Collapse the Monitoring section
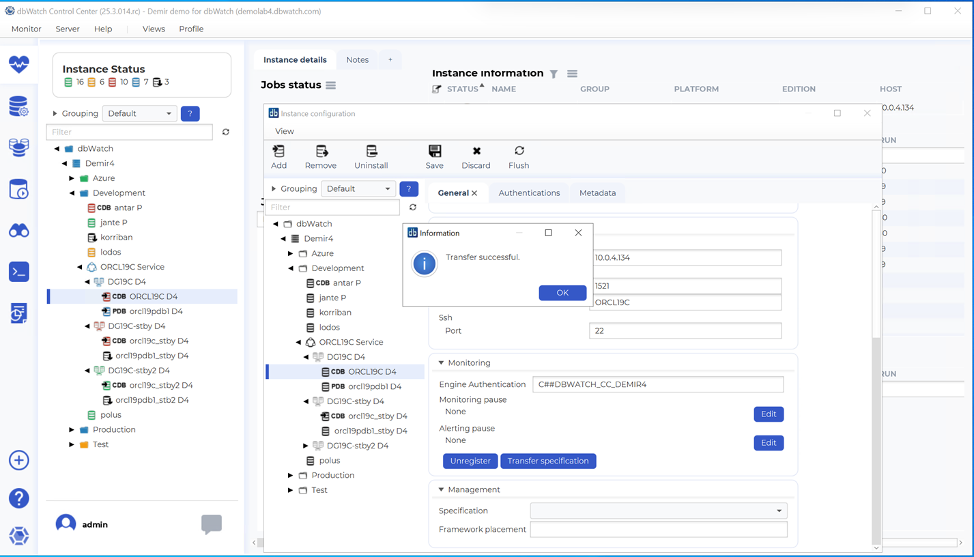974x557 pixels. coord(441,363)
